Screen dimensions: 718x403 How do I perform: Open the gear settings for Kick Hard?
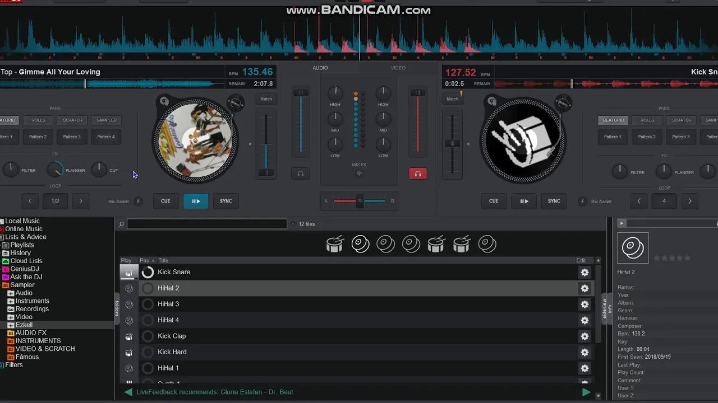click(x=584, y=352)
